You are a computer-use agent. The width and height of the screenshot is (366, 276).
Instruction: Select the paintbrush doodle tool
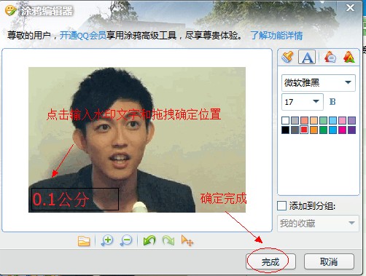287,58
